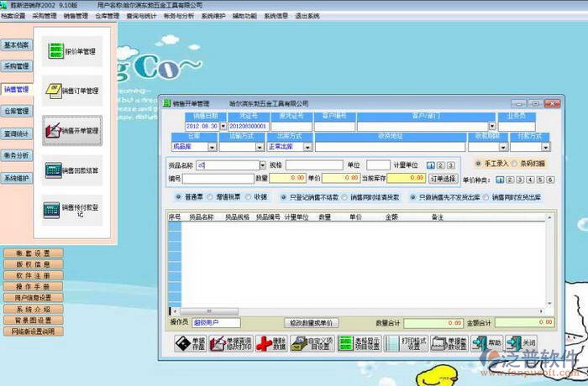The image size is (588, 386).
Task: Expand the 销售日期 date dropdown
Action: [x=223, y=126]
